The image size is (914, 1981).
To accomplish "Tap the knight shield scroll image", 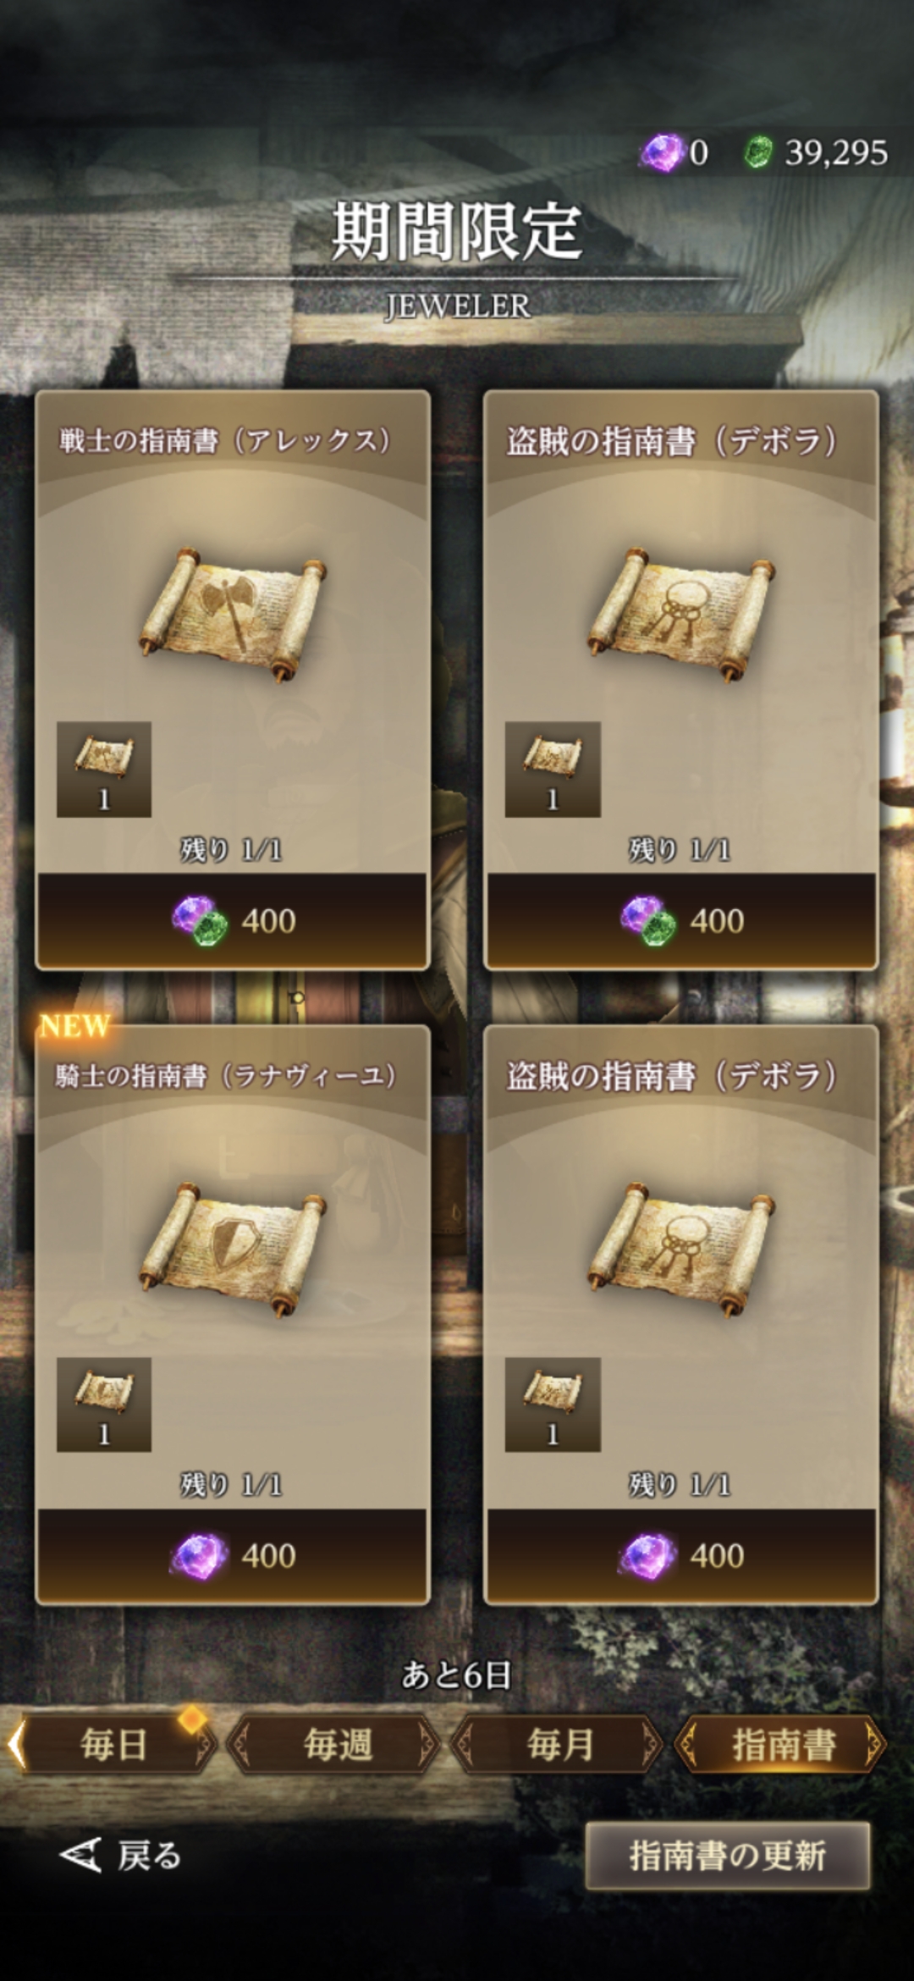I will point(233,1250).
